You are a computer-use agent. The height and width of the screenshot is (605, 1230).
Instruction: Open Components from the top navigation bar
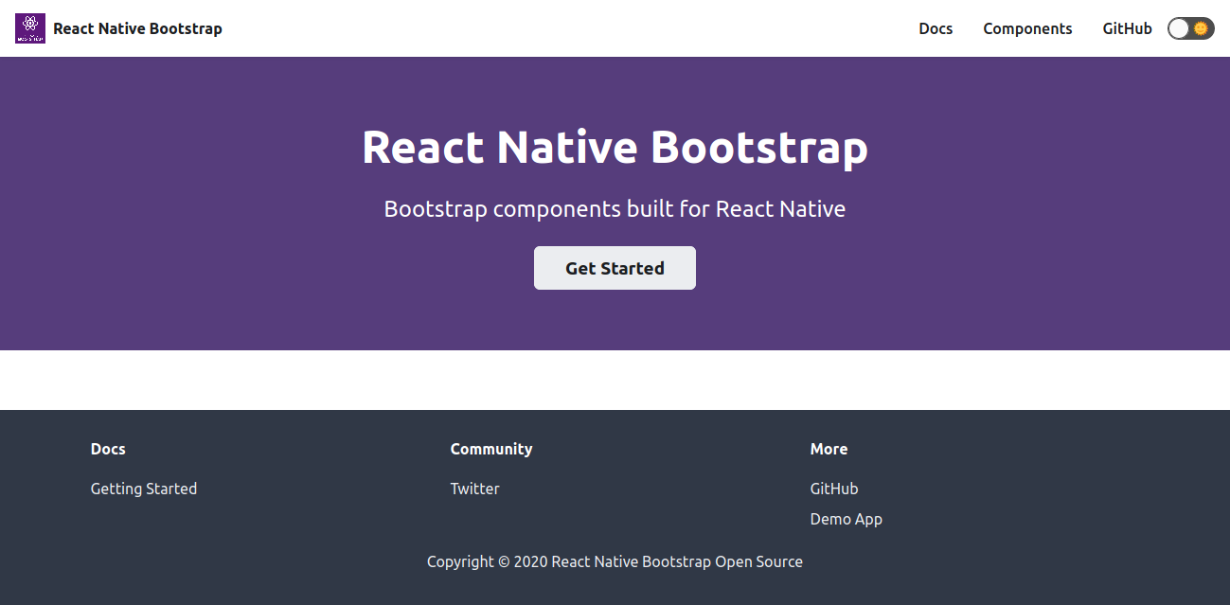(x=1027, y=28)
